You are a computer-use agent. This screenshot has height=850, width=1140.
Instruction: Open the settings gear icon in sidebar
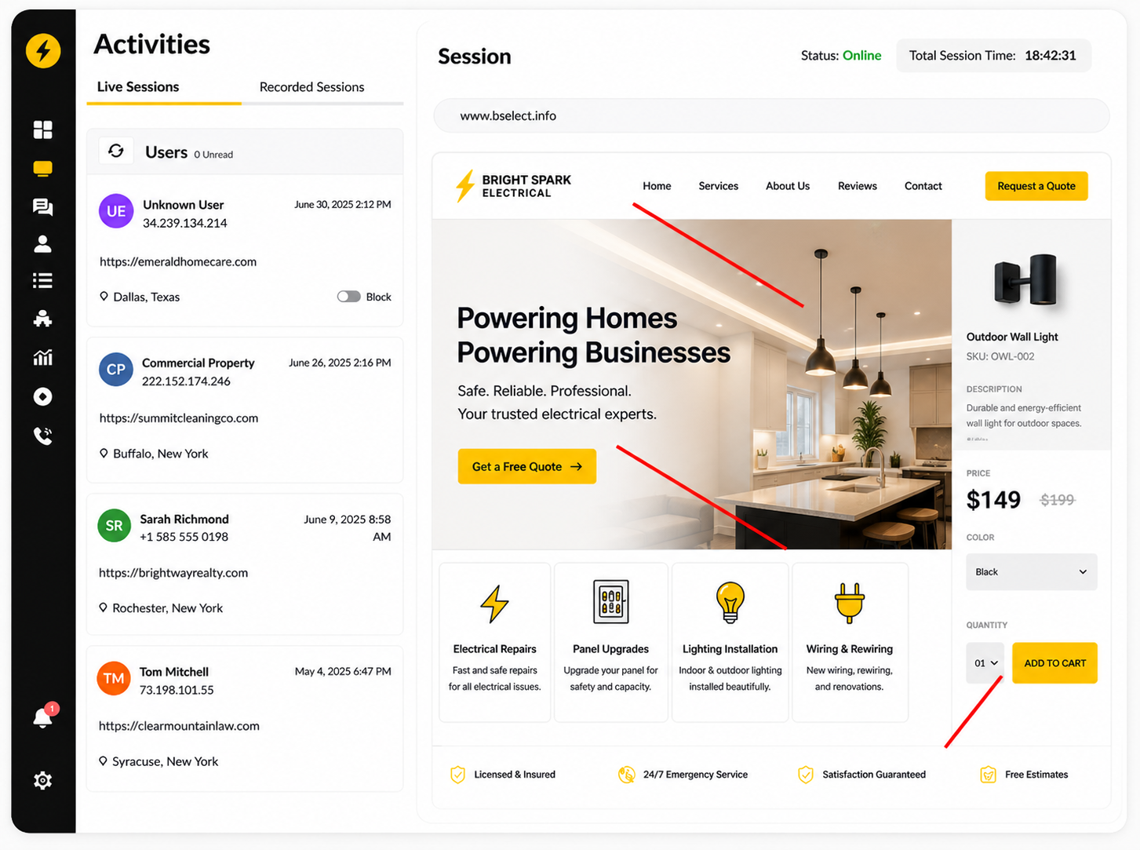43,780
